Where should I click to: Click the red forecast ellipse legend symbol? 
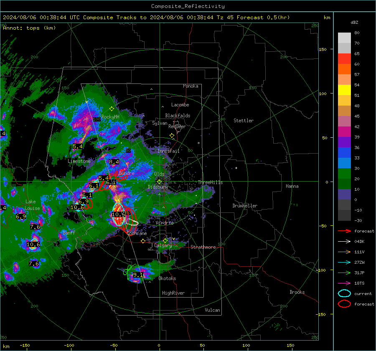[344, 304]
